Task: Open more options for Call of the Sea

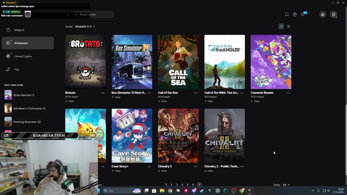Action: (196, 93)
